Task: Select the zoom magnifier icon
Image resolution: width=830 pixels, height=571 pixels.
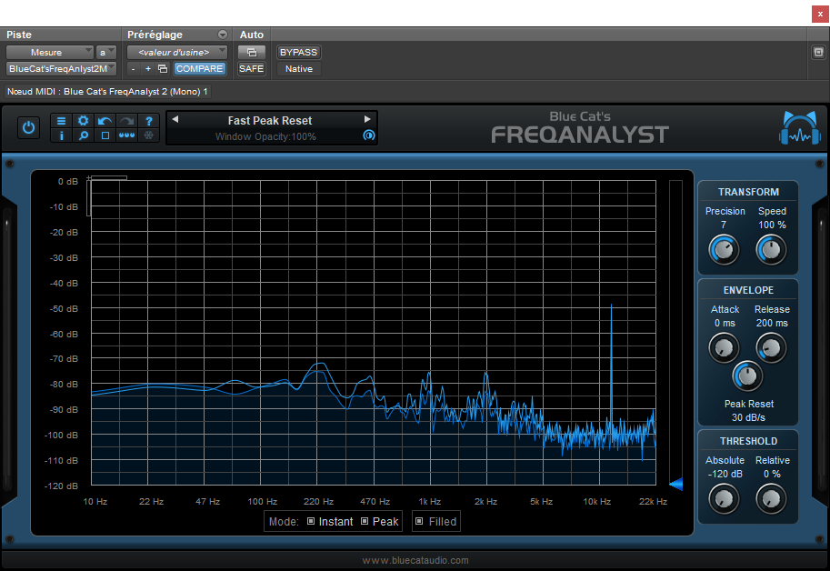Action: pos(84,135)
